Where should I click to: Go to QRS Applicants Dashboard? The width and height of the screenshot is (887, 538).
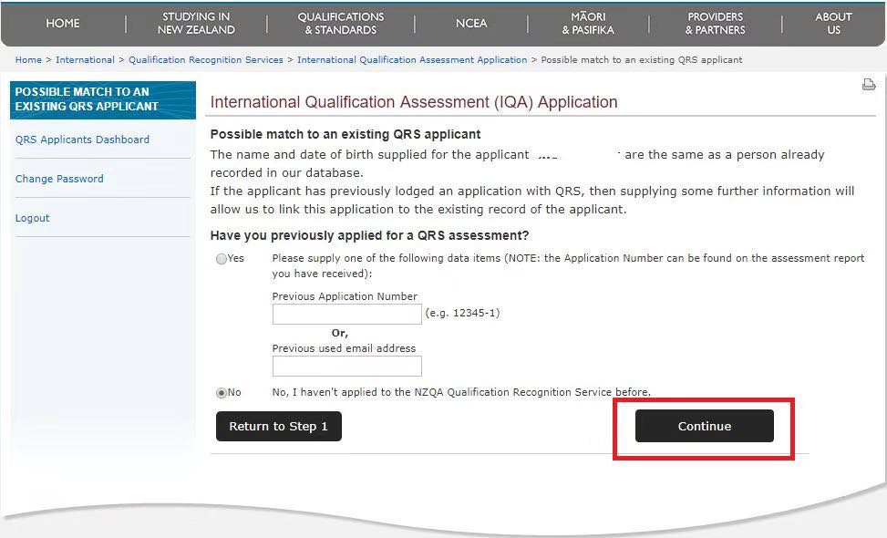coord(82,140)
